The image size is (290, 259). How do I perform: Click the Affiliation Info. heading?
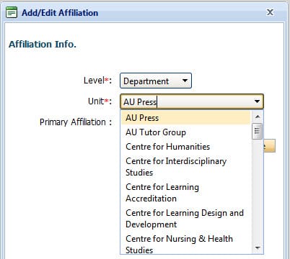(x=43, y=45)
